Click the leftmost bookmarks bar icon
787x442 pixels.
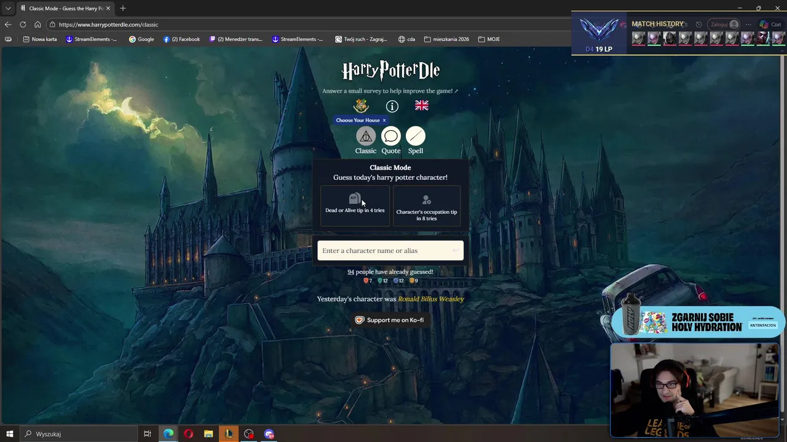[8, 39]
